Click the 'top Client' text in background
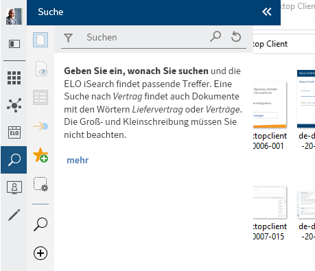Viewport: 315px width, 271px height. [270, 44]
